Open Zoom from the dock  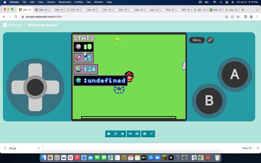click(158, 157)
